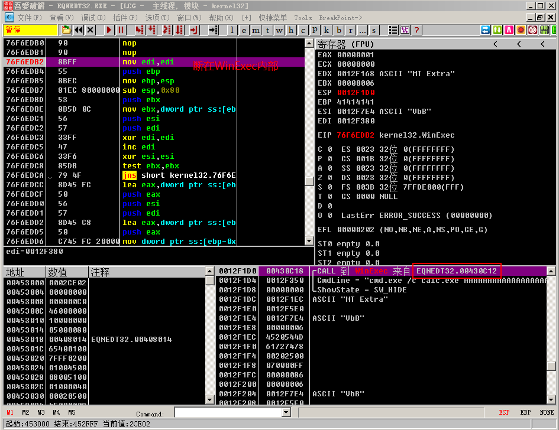This screenshot has width=559, height=430.
Task: Click the blue refresh plugin icon
Action: click(485, 30)
